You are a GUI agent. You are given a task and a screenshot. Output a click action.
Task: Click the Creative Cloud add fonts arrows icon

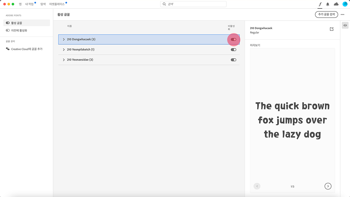tap(8, 49)
